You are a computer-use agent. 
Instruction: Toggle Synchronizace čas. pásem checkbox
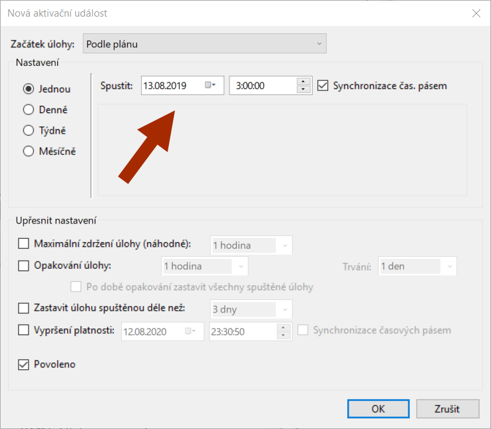click(x=323, y=86)
